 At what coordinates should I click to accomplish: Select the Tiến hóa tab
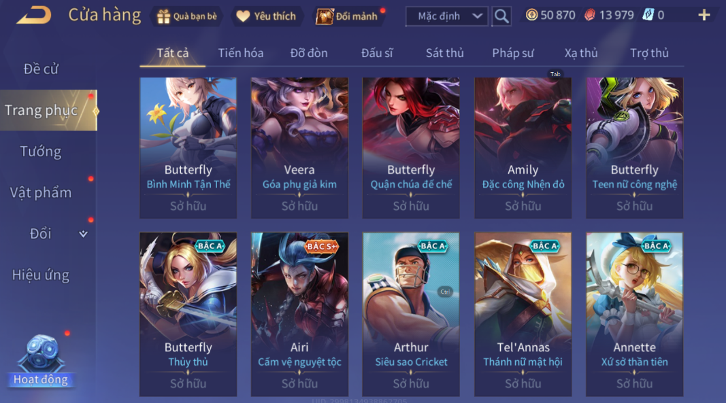pos(241,53)
